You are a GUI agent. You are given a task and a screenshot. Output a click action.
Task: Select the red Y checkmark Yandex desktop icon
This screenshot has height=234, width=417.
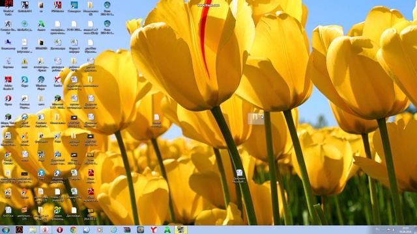tap(57, 79)
